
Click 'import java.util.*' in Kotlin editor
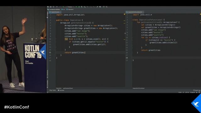click(x=142, y=15)
